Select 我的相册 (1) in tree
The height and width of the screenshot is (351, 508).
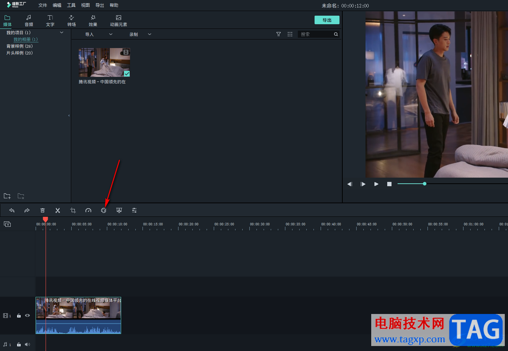tap(26, 40)
